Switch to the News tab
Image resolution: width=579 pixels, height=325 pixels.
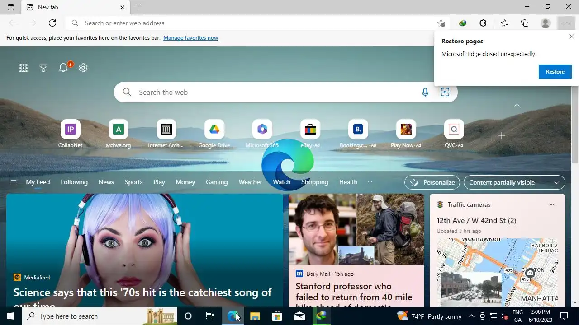click(x=106, y=182)
